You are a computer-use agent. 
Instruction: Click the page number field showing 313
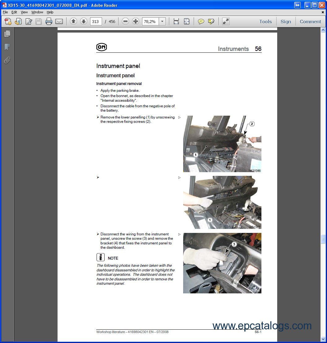[x=96, y=21]
